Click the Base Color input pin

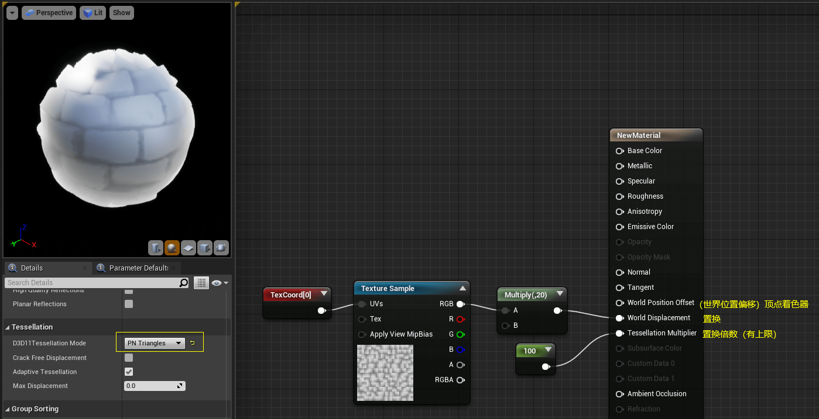point(620,151)
